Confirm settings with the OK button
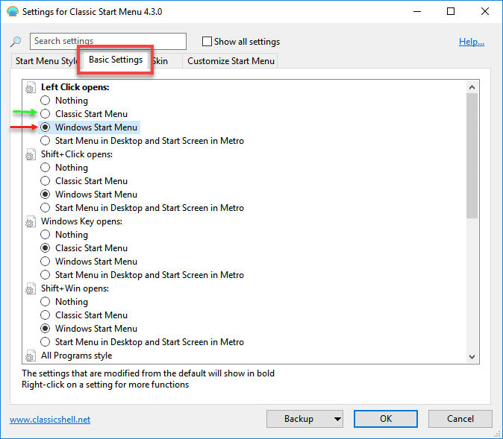Screen dimensions: 503x439 coord(386,419)
